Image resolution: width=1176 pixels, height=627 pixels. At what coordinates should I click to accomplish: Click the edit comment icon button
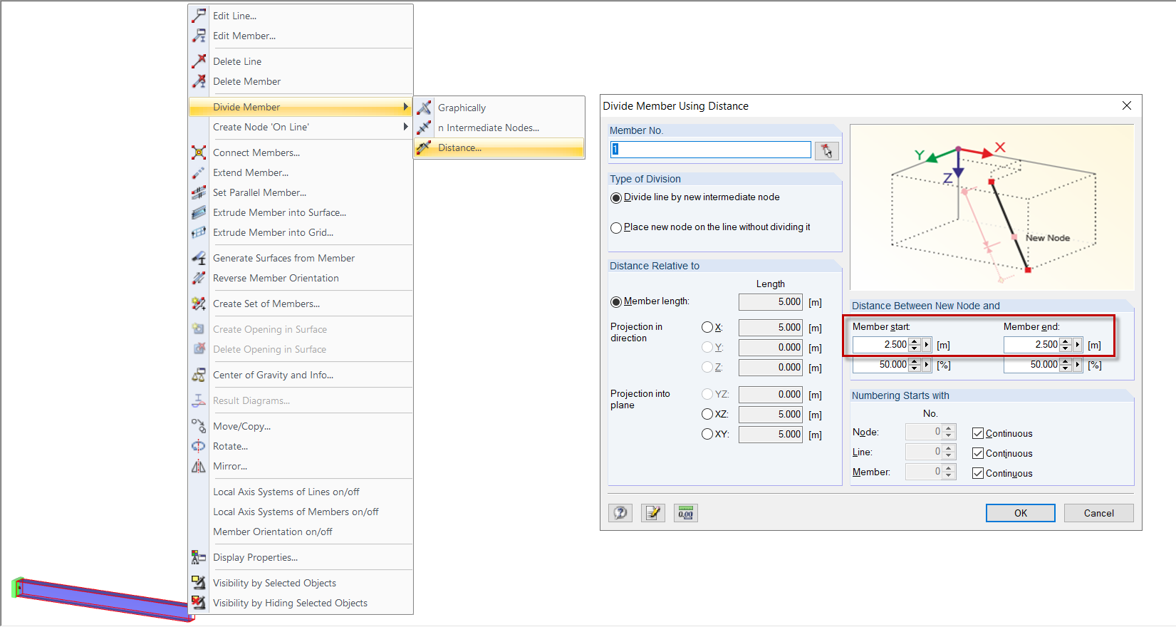click(653, 513)
